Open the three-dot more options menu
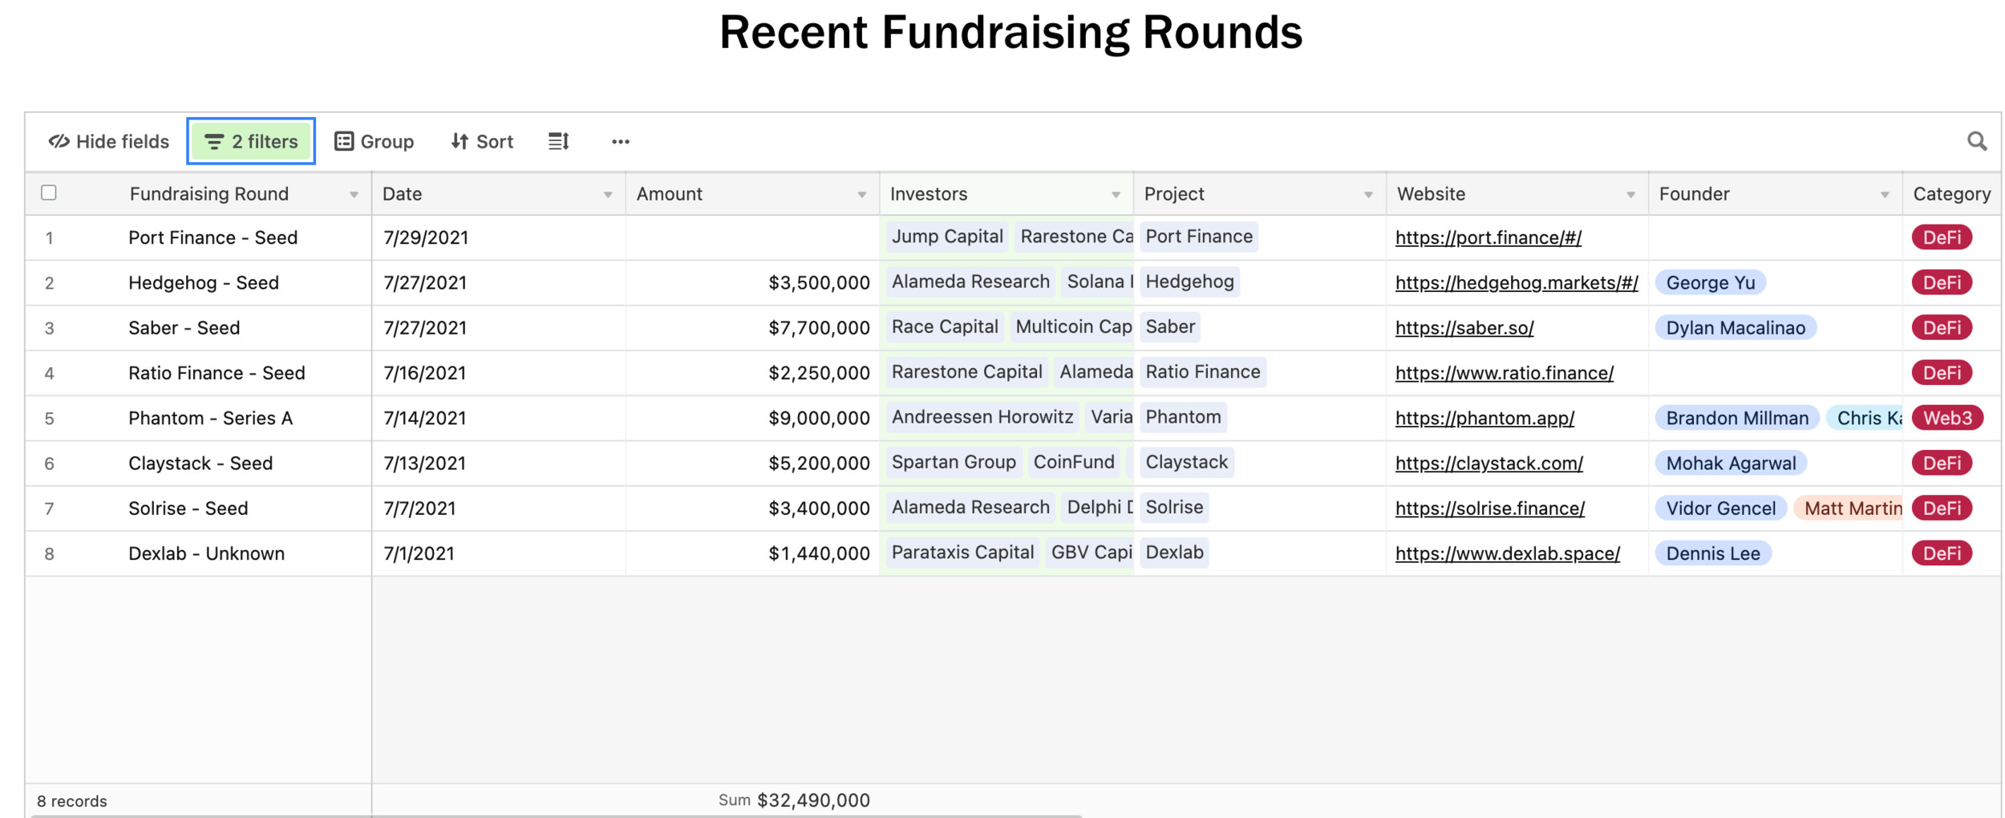 [620, 142]
